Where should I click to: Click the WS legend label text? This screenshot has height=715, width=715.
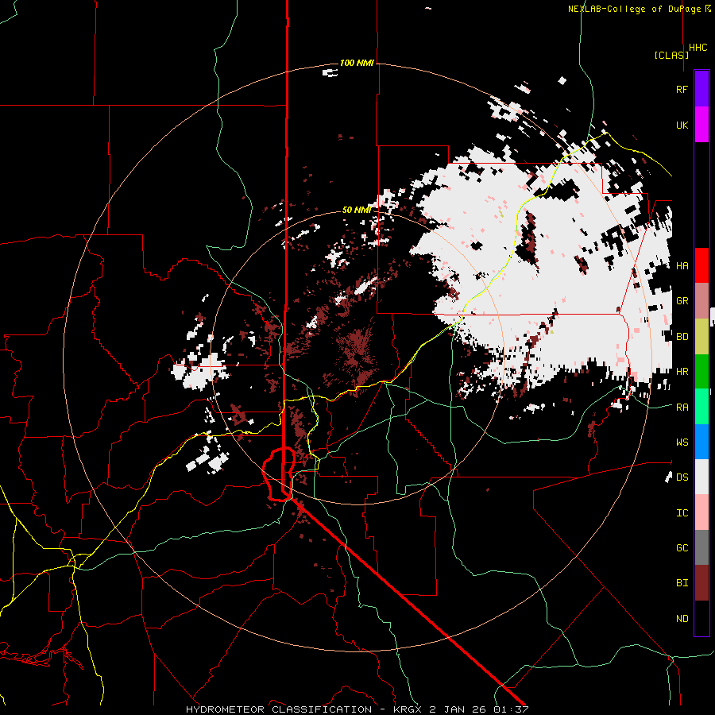[x=682, y=442]
